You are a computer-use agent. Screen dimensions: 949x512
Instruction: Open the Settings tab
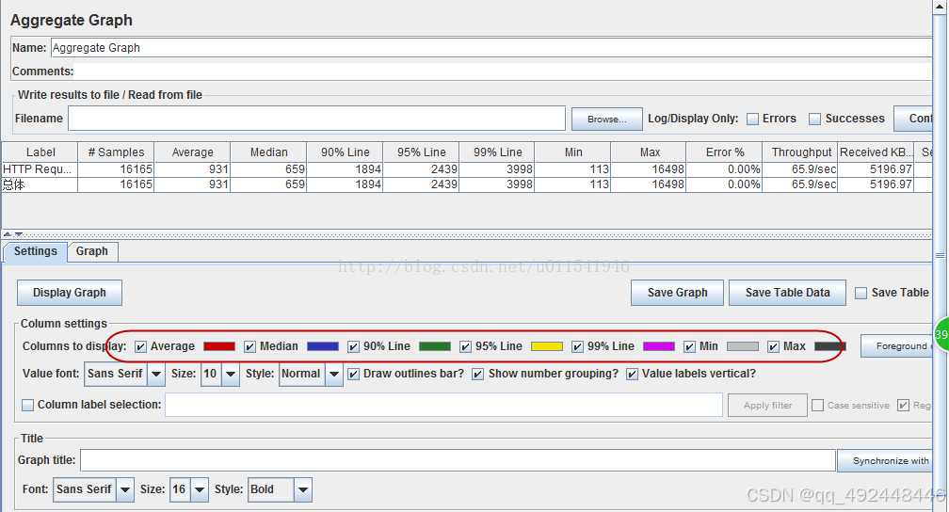point(35,251)
